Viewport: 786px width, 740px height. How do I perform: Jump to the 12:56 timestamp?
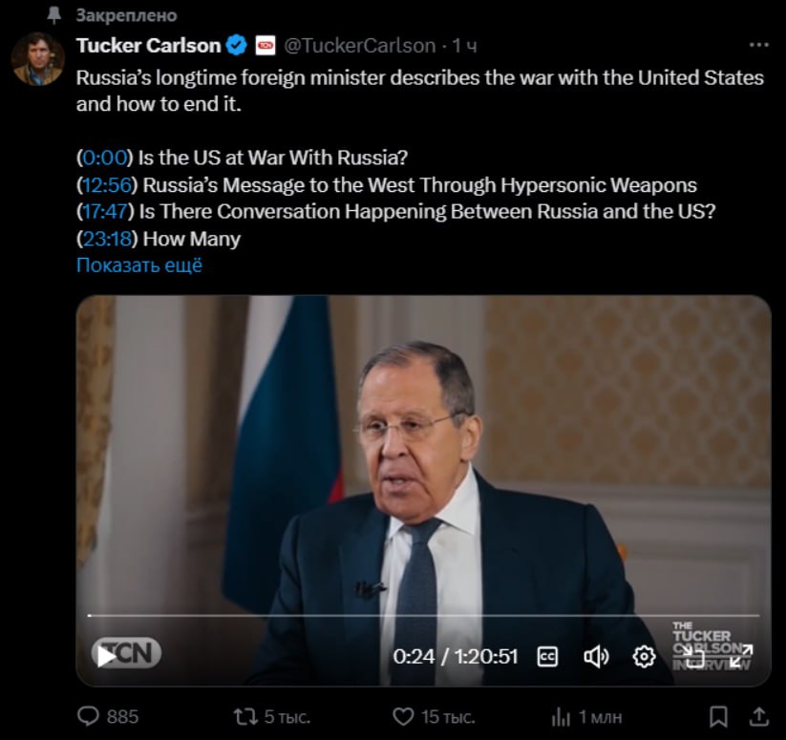(107, 184)
